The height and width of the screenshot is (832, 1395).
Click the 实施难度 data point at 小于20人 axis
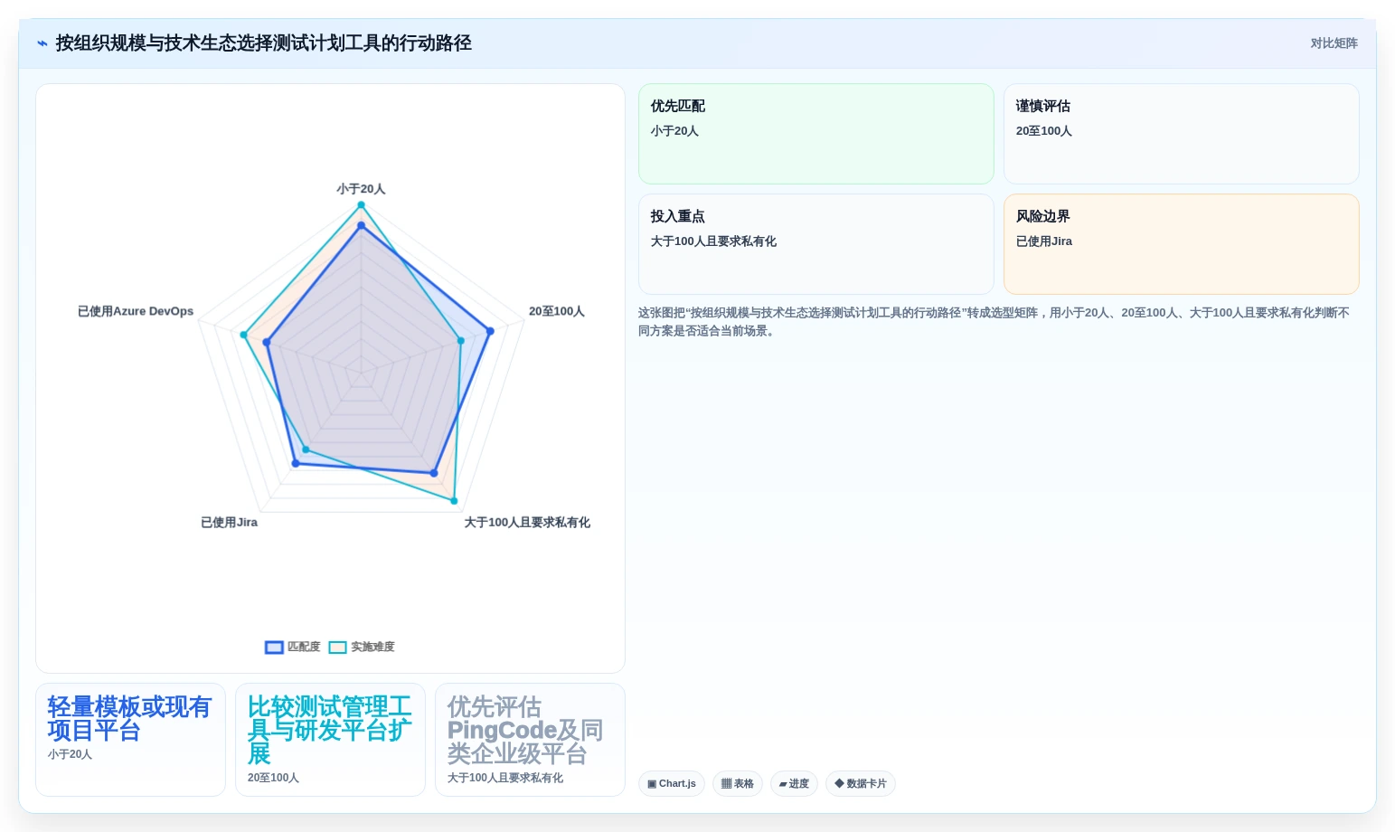pos(361,205)
